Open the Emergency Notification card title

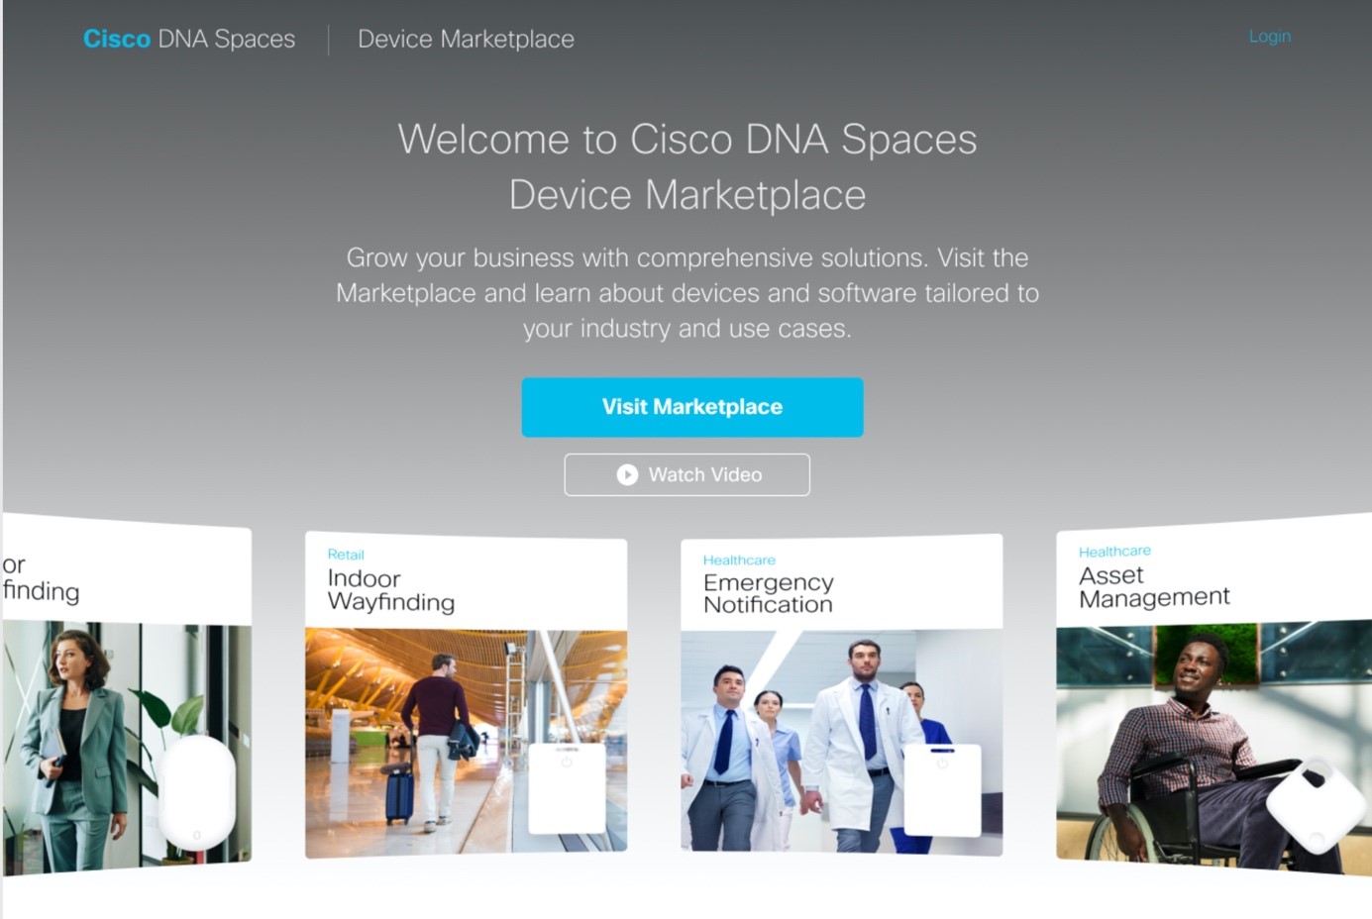coord(769,593)
